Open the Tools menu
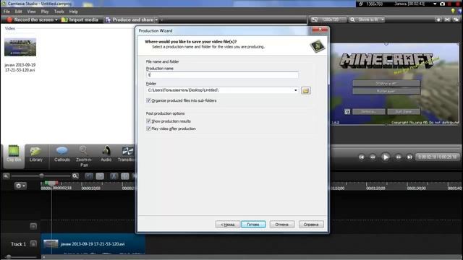 (59, 12)
